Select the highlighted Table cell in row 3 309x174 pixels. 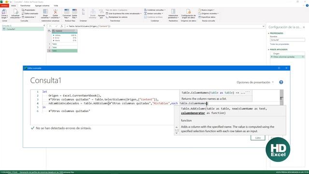64,51
